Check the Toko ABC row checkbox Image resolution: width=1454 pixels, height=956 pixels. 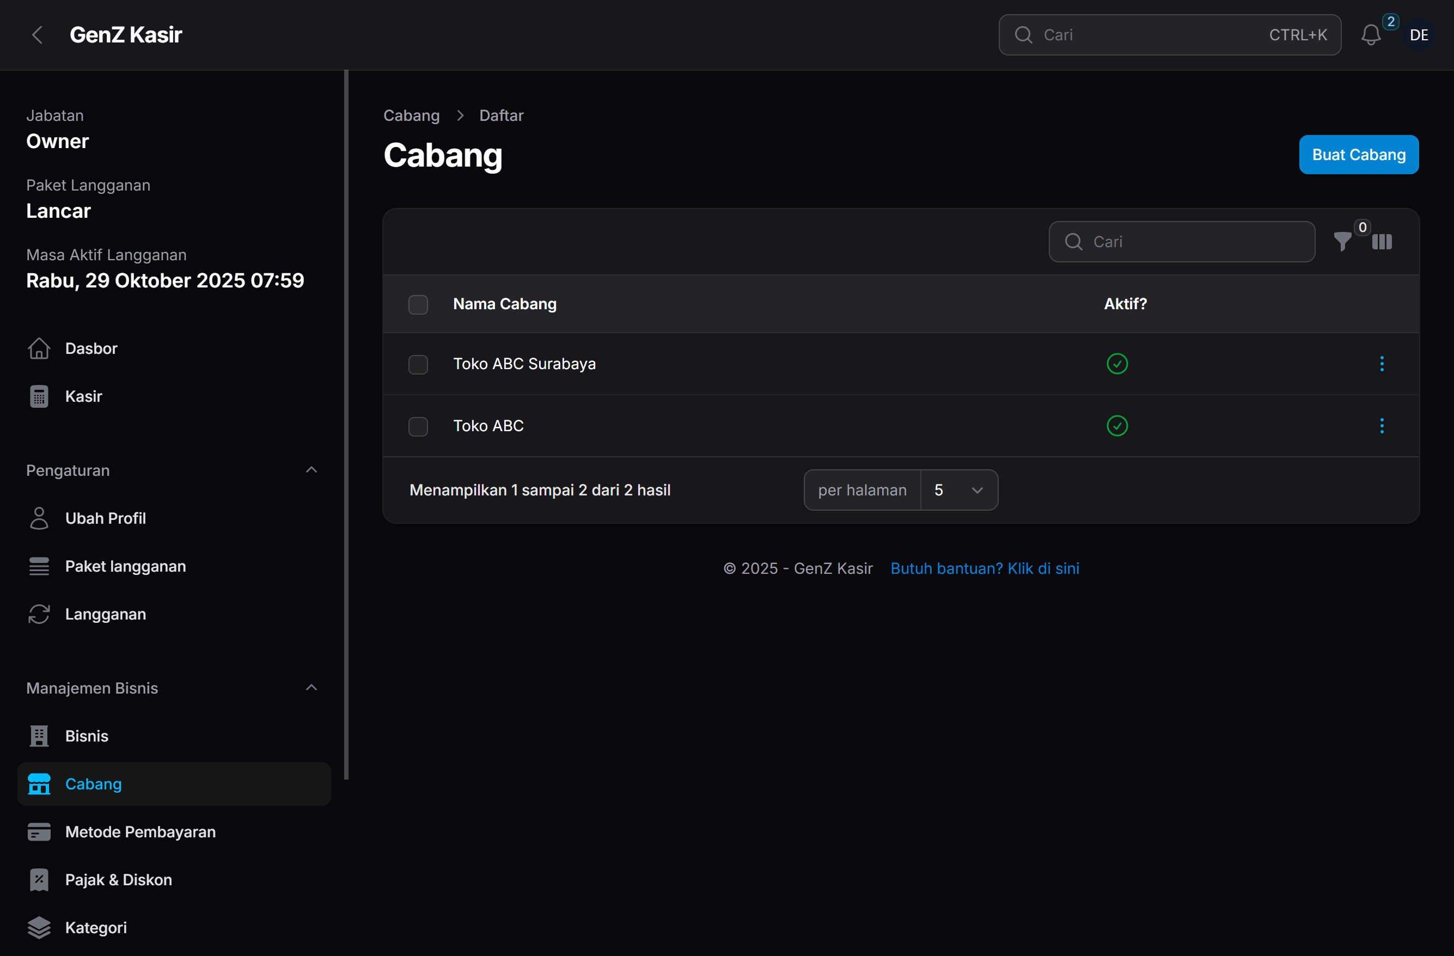[418, 426]
